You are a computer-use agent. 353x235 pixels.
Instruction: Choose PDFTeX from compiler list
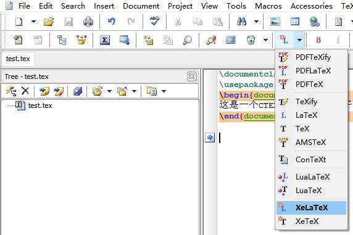coord(312,84)
